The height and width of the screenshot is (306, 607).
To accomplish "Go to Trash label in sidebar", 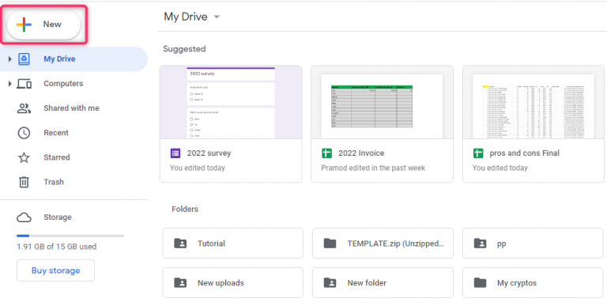I will coord(54,182).
